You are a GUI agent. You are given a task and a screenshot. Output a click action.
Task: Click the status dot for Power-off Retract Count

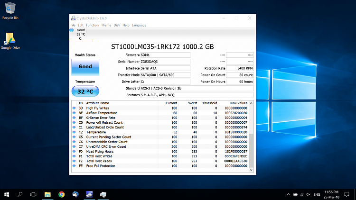click(x=74, y=122)
